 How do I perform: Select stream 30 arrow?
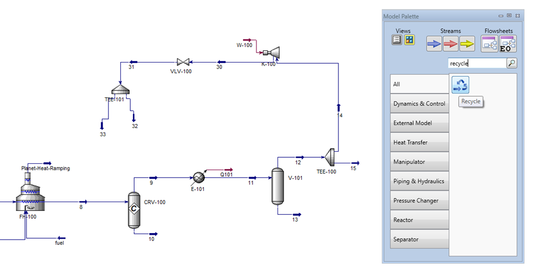pyautogui.click(x=221, y=62)
